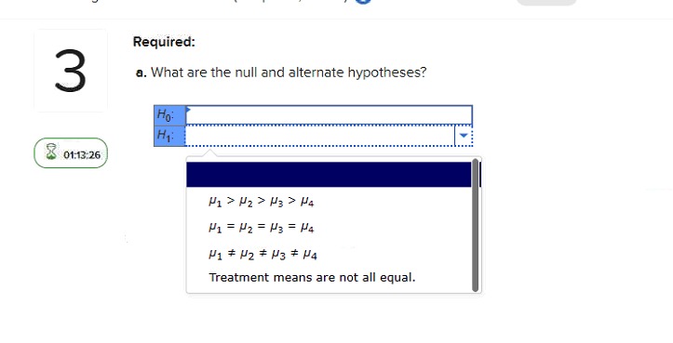673x343 pixels.
Task: Select "Treatment means are not all equal."
Action: (312, 277)
